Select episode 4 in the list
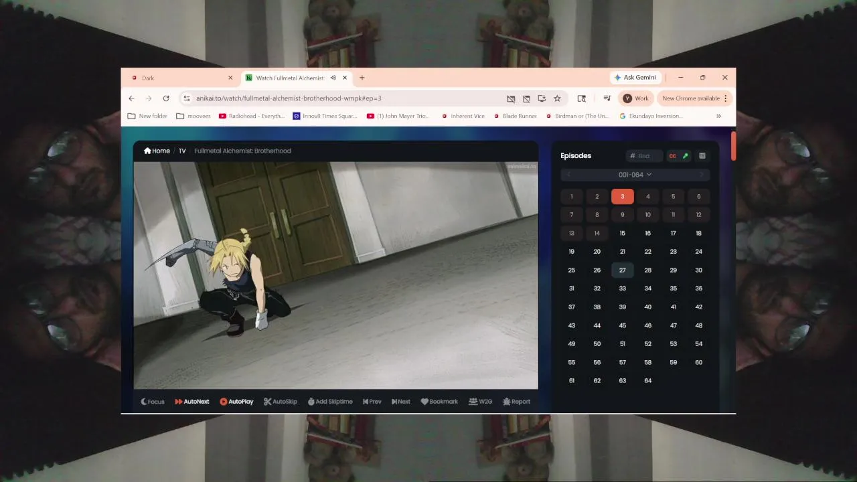Screen dimensions: 857x482 pyautogui.click(x=647, y=196)
